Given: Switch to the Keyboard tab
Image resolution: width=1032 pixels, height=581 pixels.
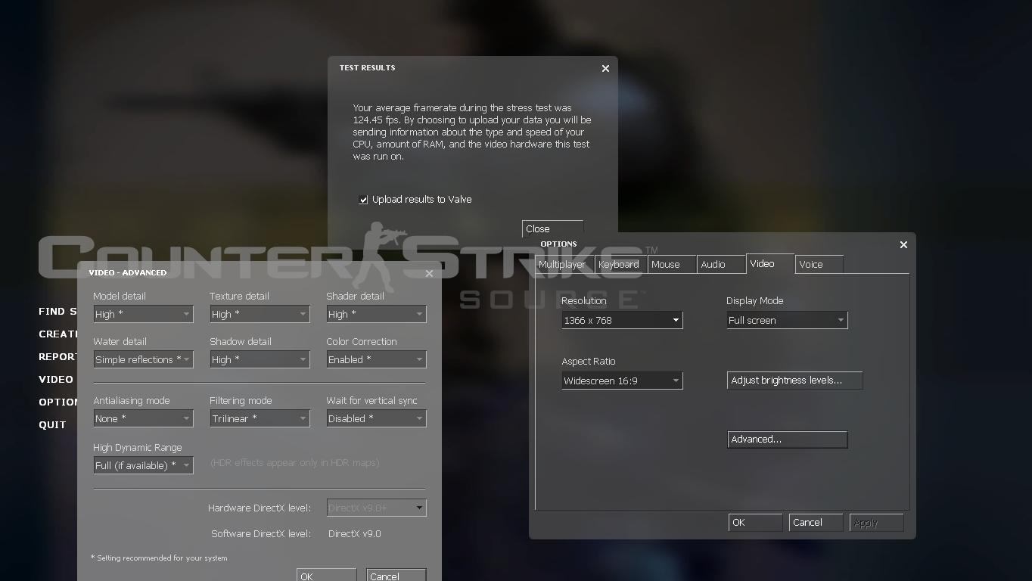Looking at the screenshot, I should pyautogui.click(x=620, y=264).
